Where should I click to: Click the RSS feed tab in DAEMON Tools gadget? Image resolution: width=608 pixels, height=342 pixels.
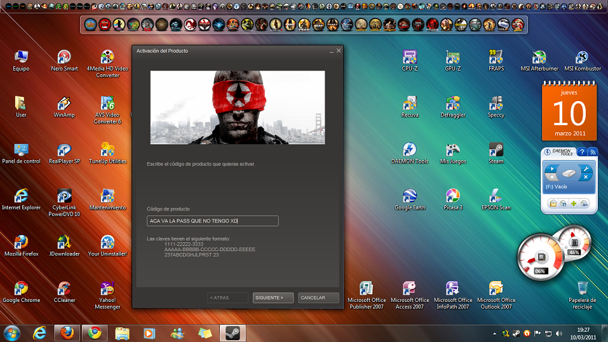click(x=593, y=152)
